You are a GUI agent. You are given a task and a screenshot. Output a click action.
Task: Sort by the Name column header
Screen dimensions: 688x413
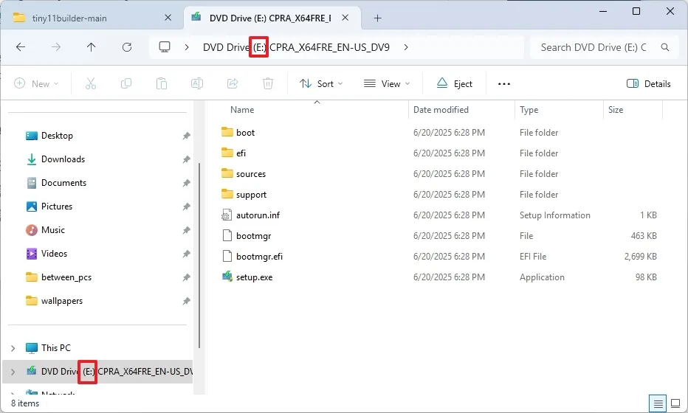(242, 110)
